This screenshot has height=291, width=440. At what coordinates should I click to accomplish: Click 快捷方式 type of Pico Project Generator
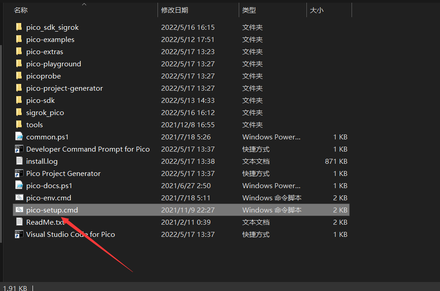coord(256,173)
